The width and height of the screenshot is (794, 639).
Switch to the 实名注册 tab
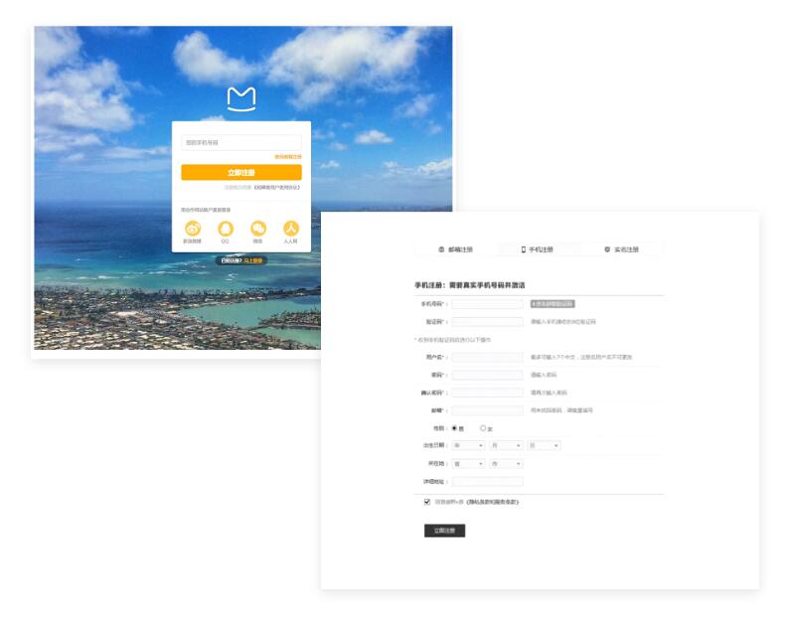[x=621, y=249]
